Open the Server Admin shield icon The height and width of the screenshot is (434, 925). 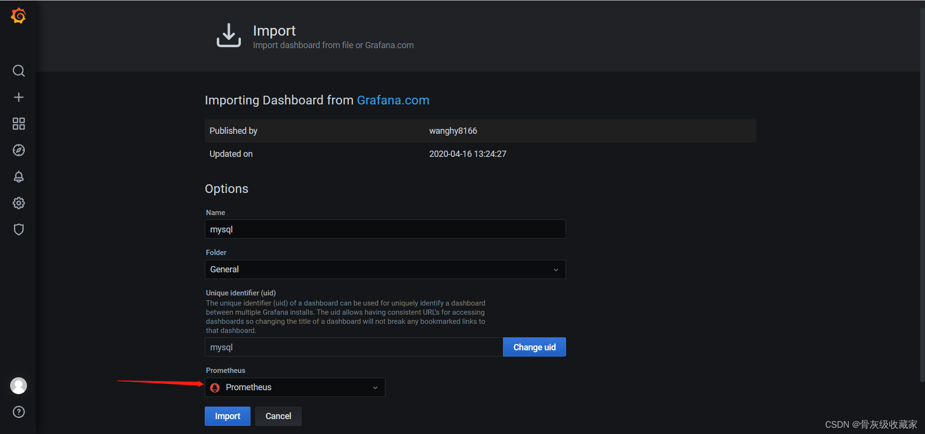point(18,230)
